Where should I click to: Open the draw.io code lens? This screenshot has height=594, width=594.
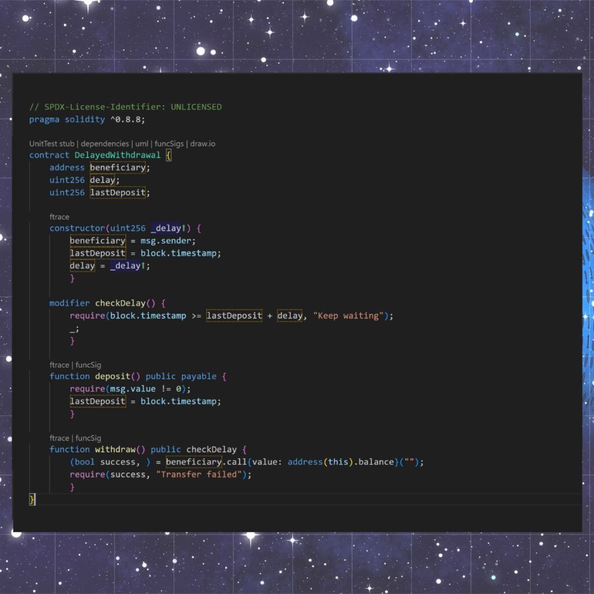[x=202, y=143]
